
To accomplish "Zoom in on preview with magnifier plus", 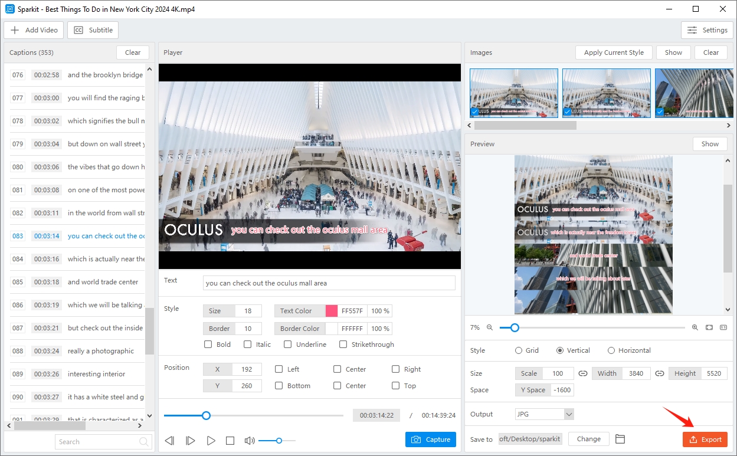I will [695, 327].
